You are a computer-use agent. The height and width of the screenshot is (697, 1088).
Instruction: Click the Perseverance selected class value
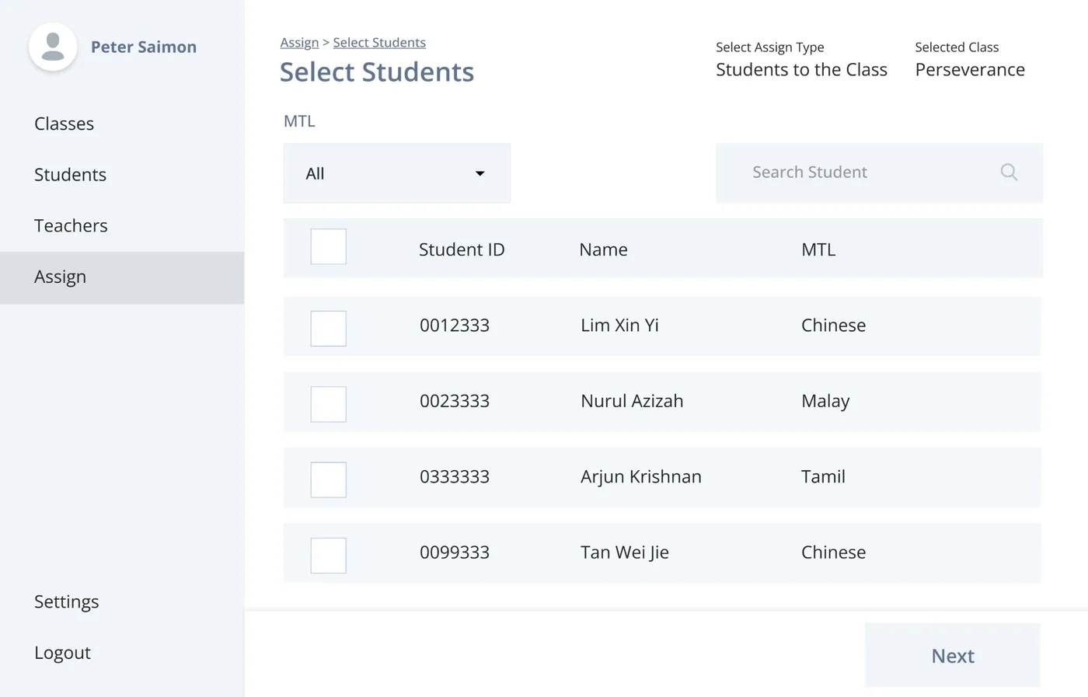970,70
